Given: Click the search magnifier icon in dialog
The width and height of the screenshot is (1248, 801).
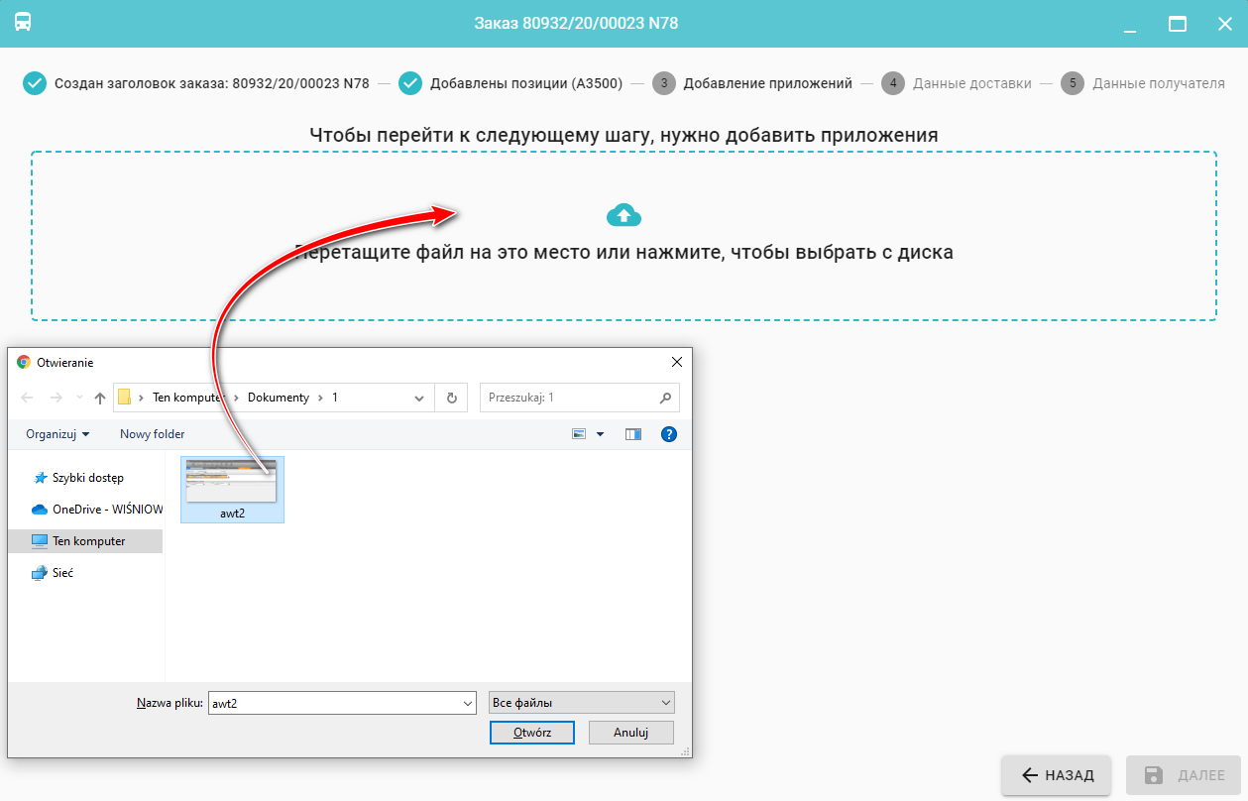Looking at the screenshot, I should [665, 398].
